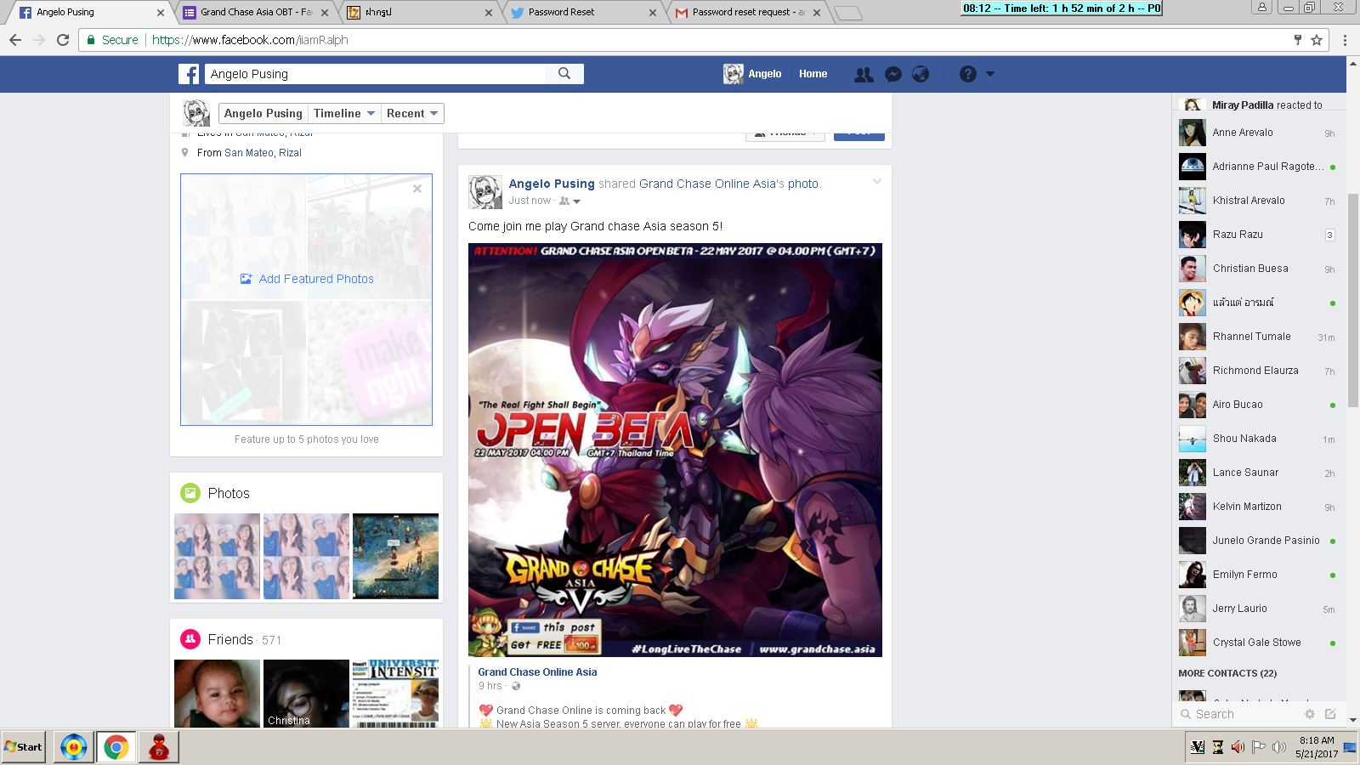Open the San Mateo, Rizal hometown link
The width and height of the screenshot is (1360, 765).
(x=263, y=153)
